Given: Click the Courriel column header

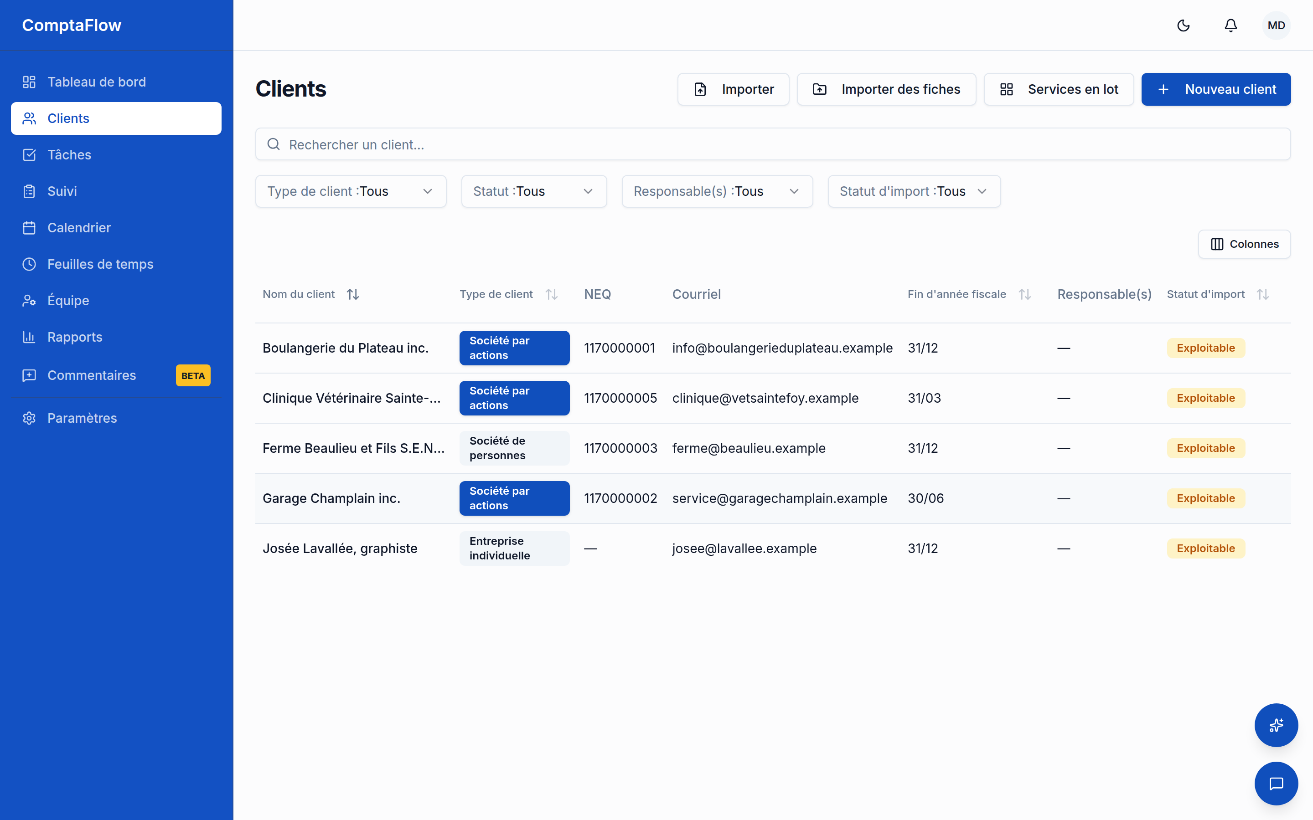Looking at the screenshot, I should (697, 294).
